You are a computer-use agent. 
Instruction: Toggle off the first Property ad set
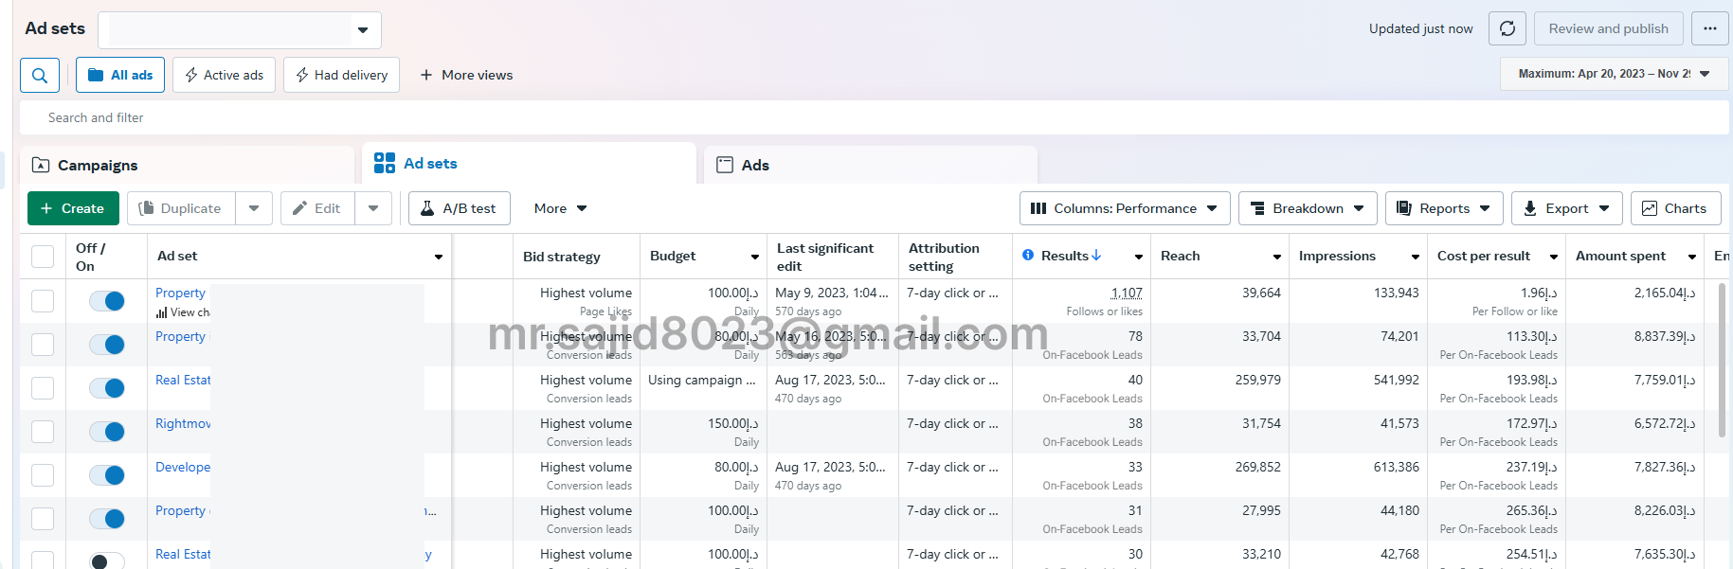coord(107,301)
